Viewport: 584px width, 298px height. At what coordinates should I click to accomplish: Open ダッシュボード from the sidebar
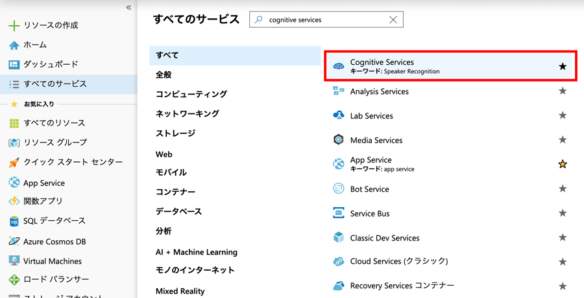[51, 64]
